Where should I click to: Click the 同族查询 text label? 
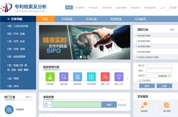tap(20, 109)
